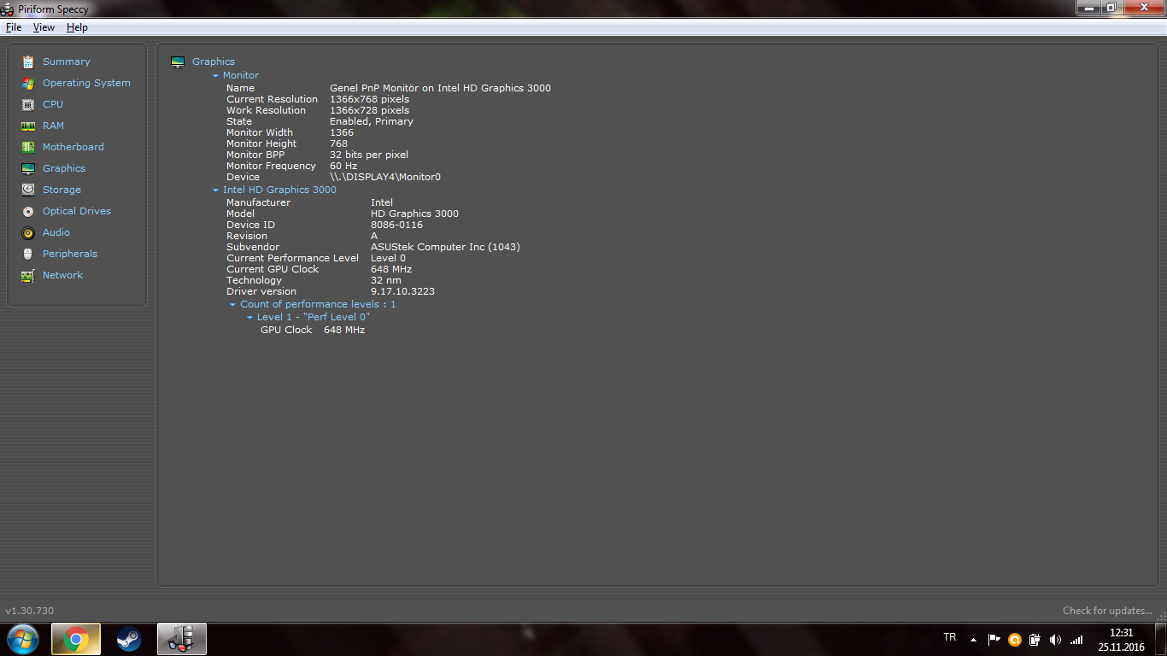Open the power plug tray icon
This screenshot has width=1167, height=656.
[x=1035, y=640]
